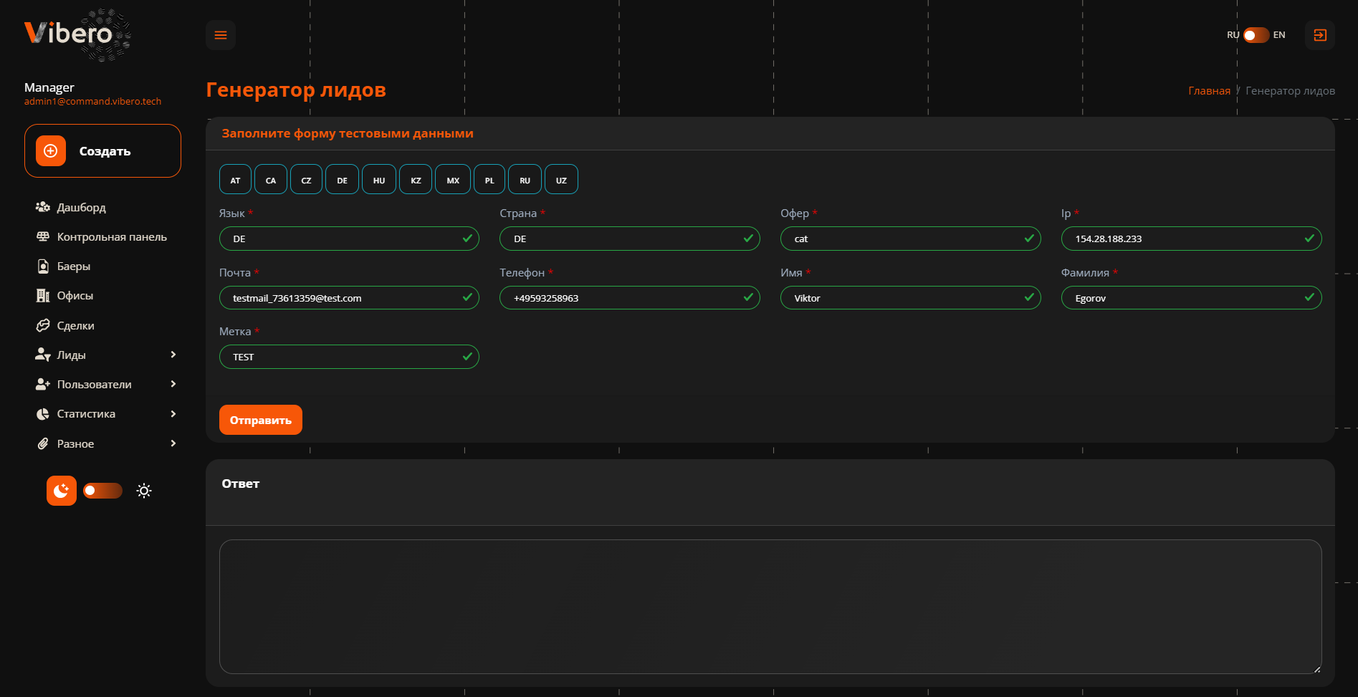Click the Manager profile name
This screenshot has width=1358, height=697.
[x=49, y=87]
